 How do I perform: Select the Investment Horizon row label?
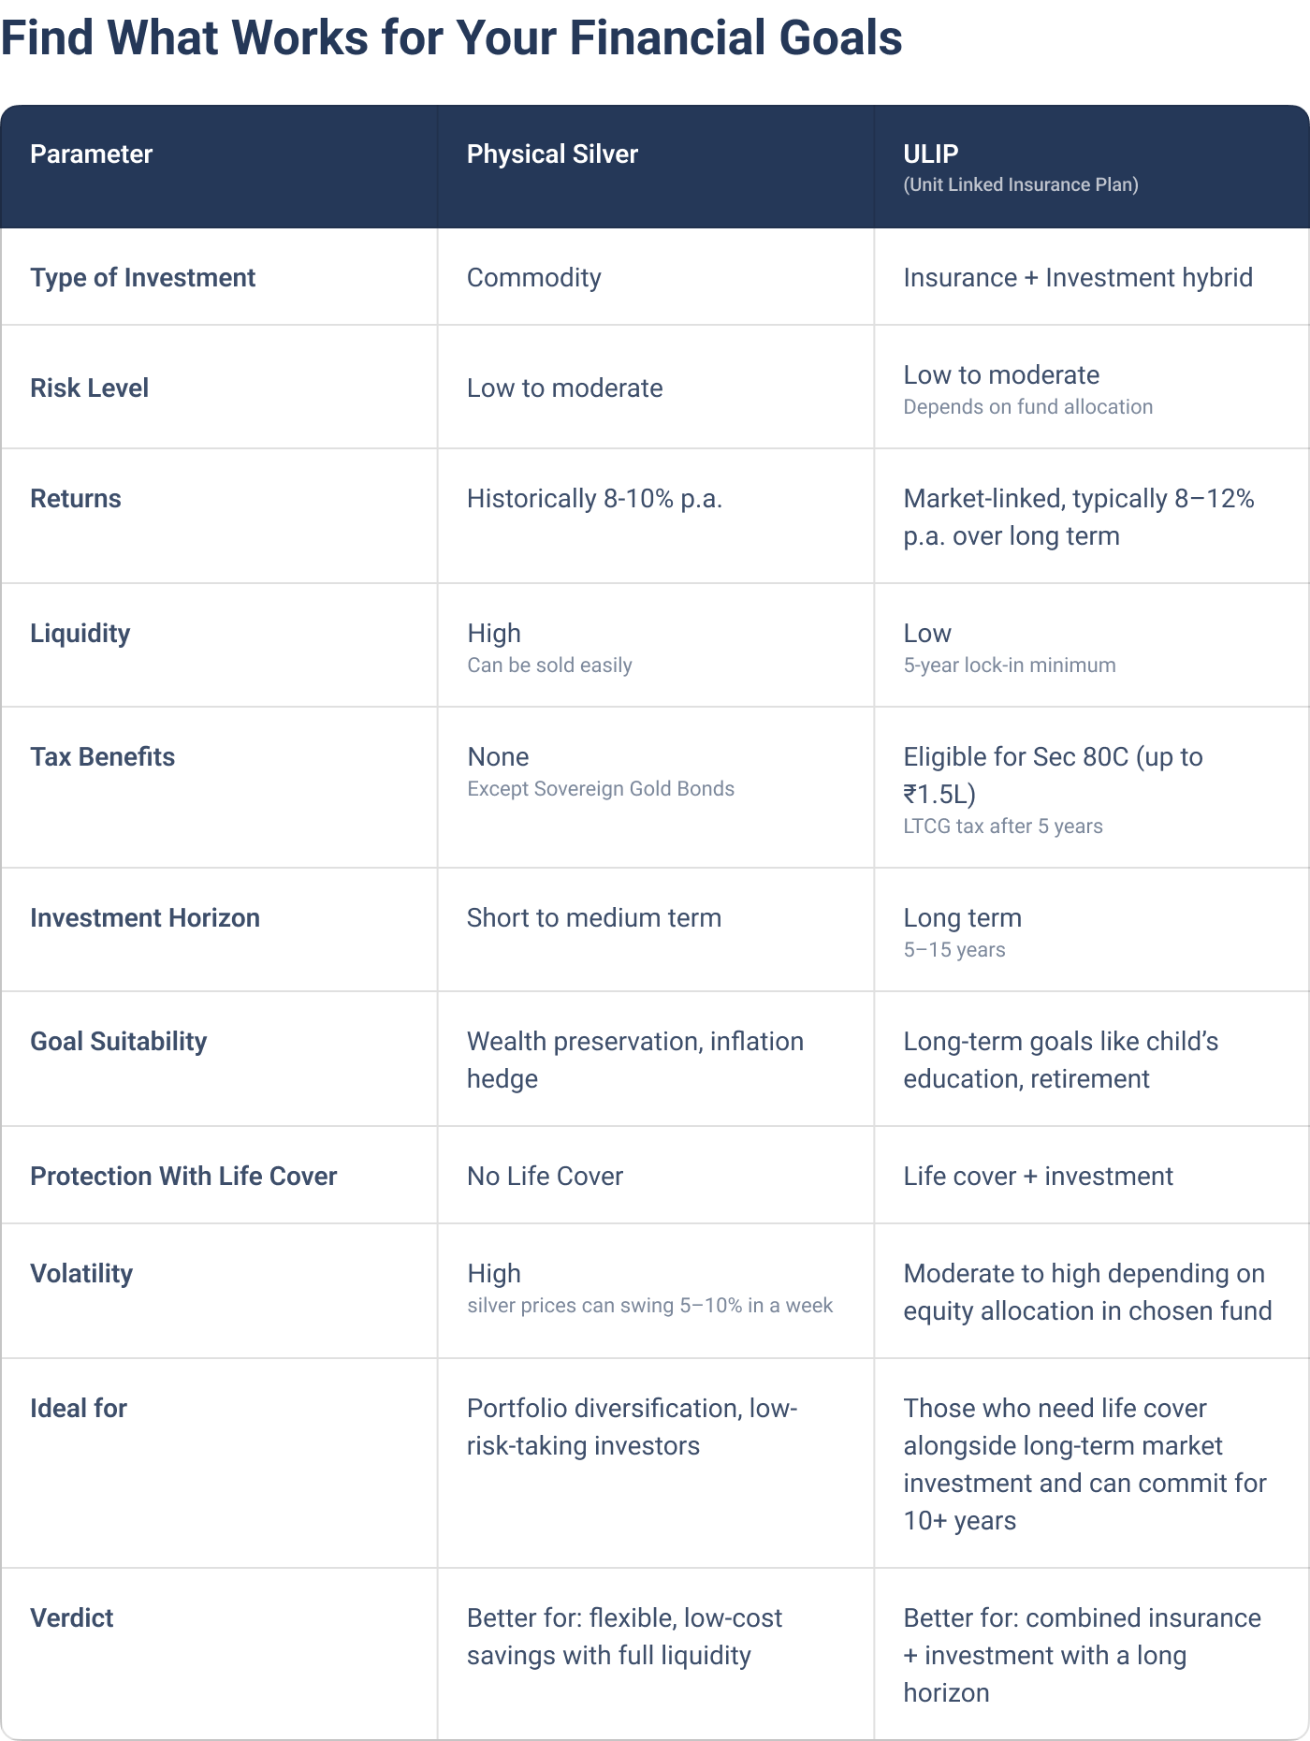145,918
